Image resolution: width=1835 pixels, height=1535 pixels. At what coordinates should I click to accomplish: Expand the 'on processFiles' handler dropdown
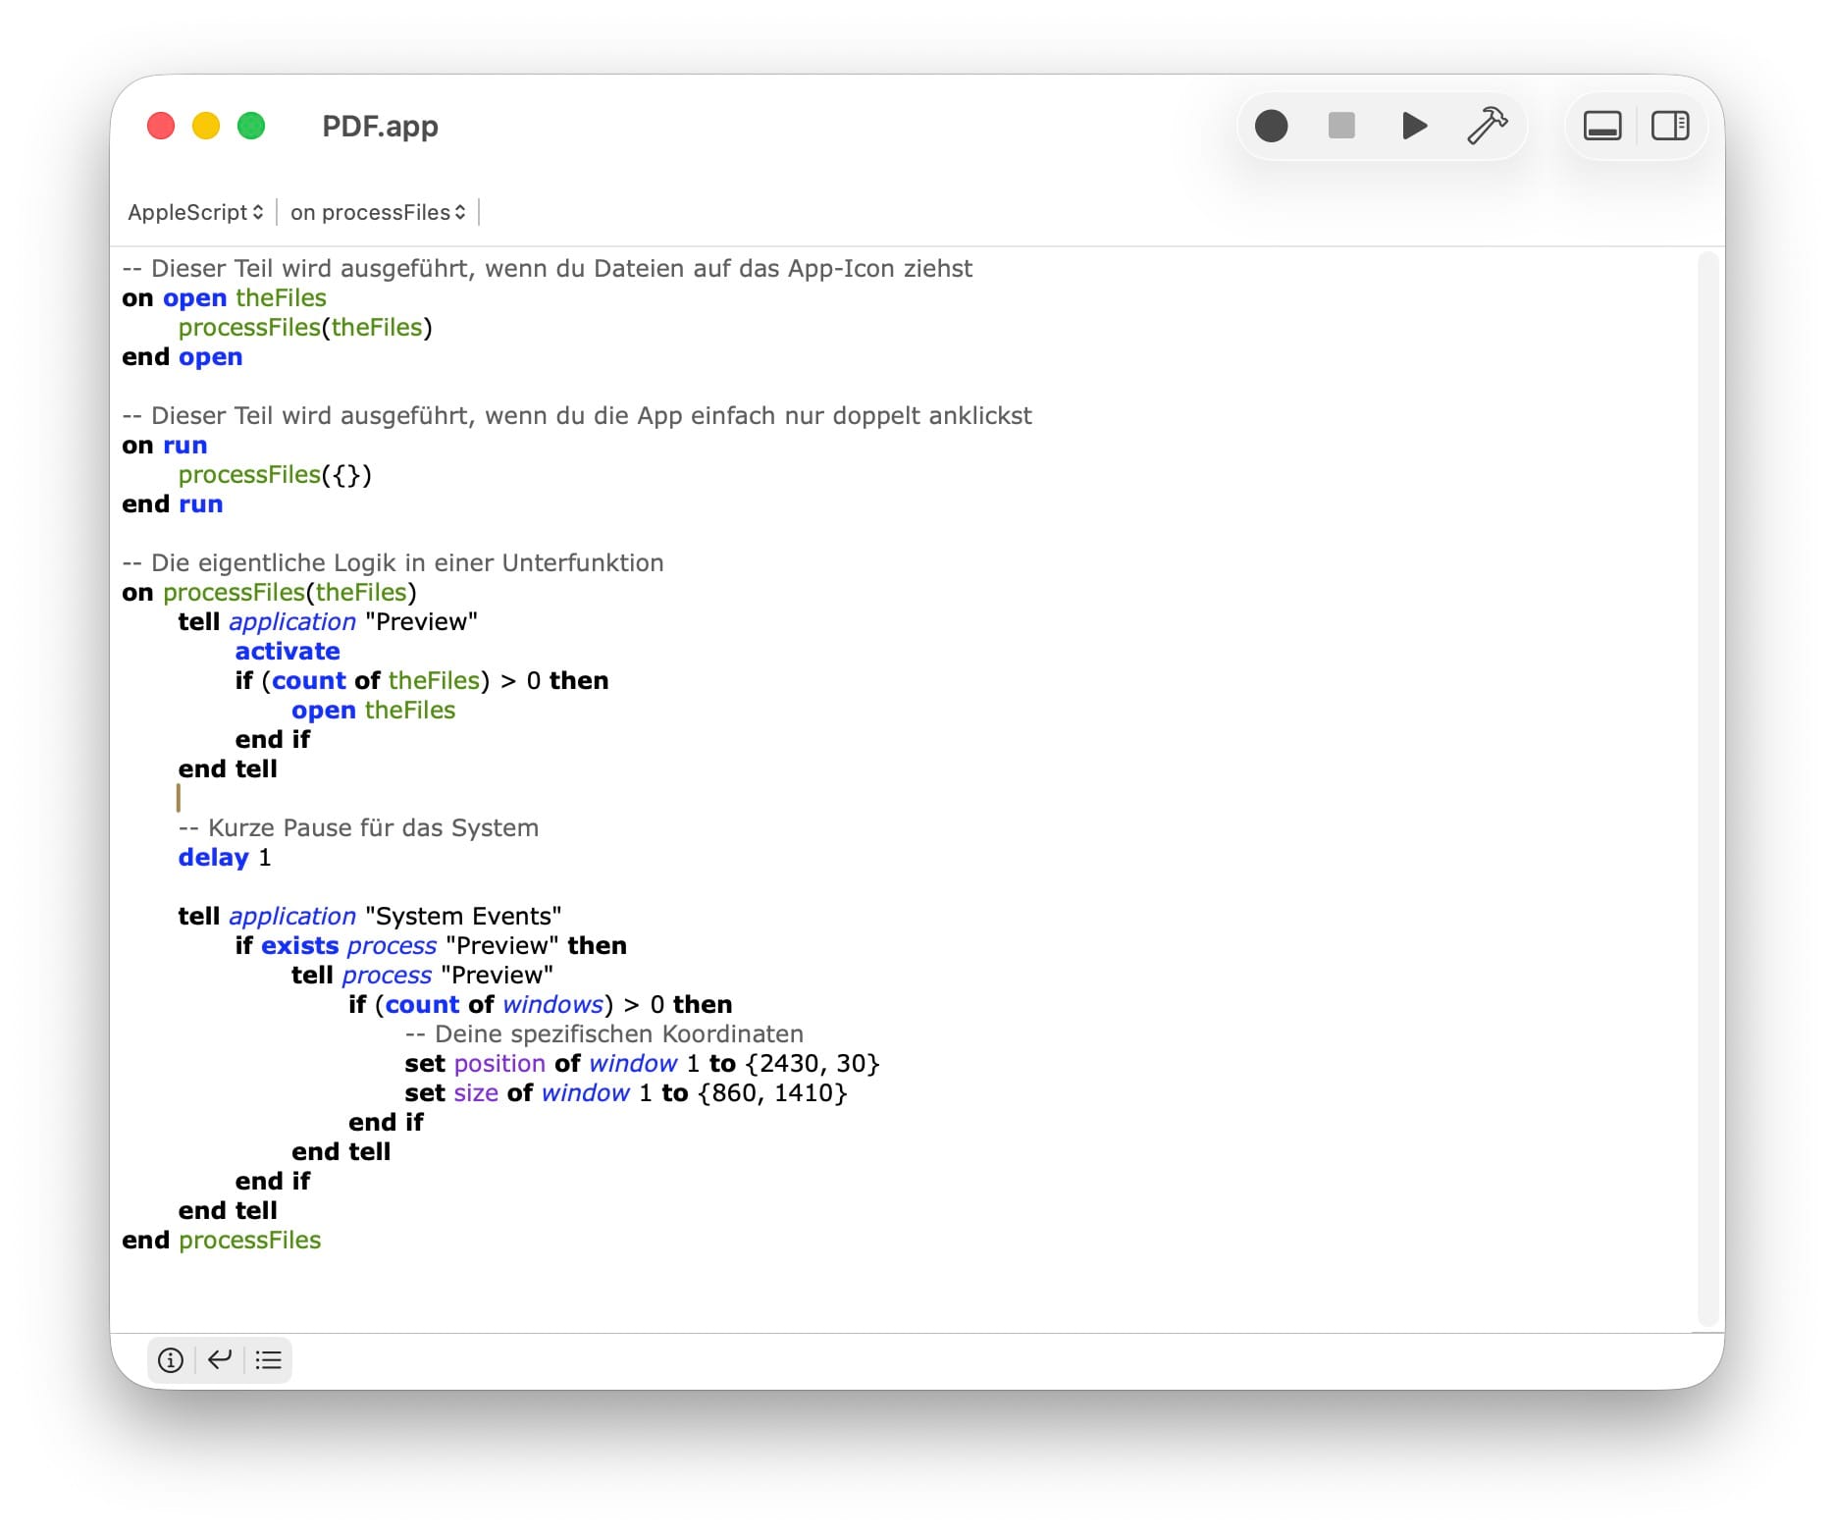tap(378, 212)
